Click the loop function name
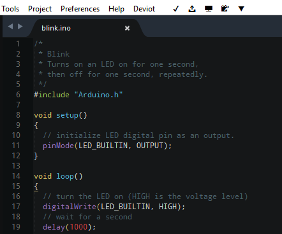 [65, 176]
